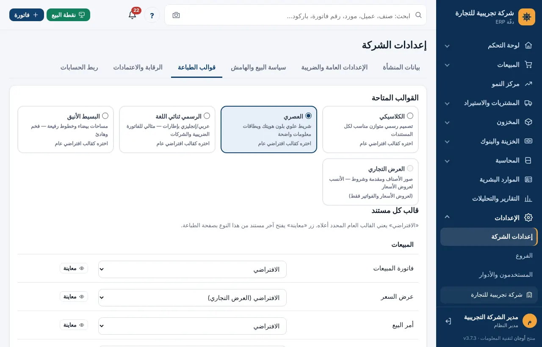542x347 pixels.
Task: Select the الكلاسيكي template radio button
Action: coord(410,116)
